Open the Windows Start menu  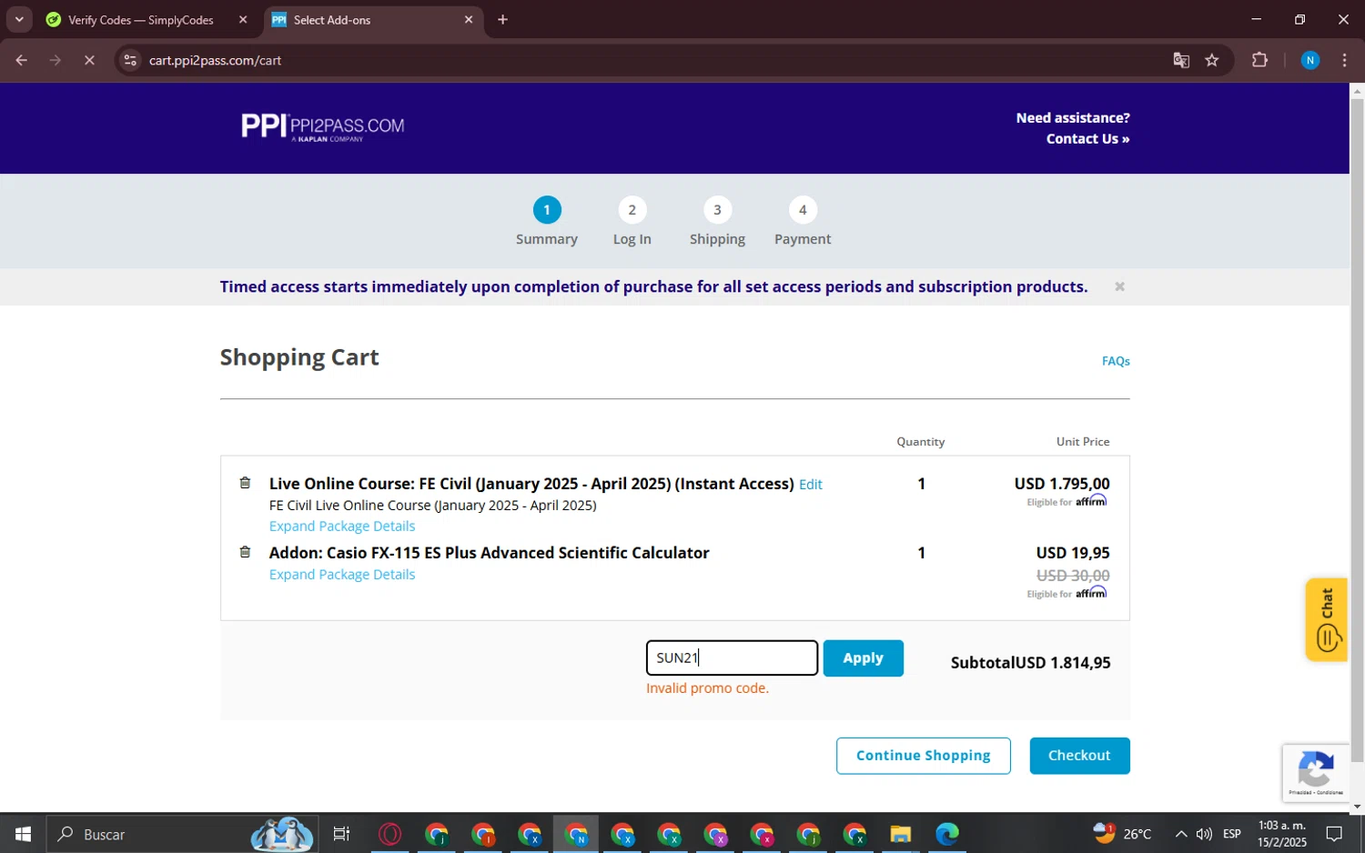point(23,834)
